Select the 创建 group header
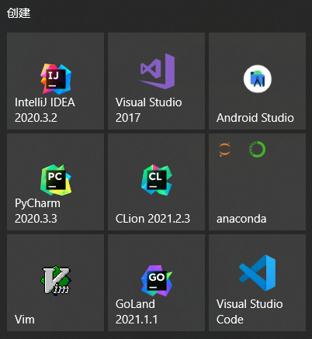The width and height of the screenshot is (312, 339). point(19,13)
